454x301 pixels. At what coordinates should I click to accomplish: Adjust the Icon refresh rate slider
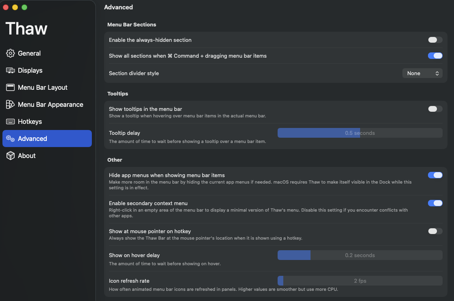coord(360,281)
